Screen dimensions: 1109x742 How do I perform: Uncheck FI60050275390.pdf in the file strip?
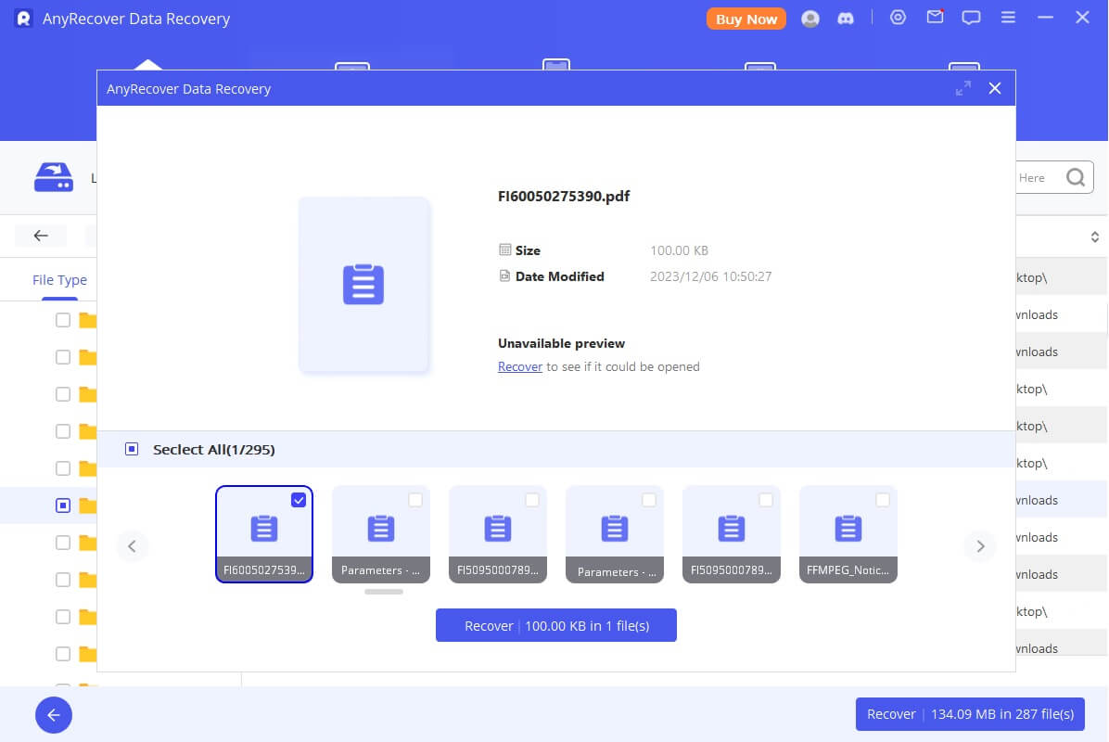point(299,500)
